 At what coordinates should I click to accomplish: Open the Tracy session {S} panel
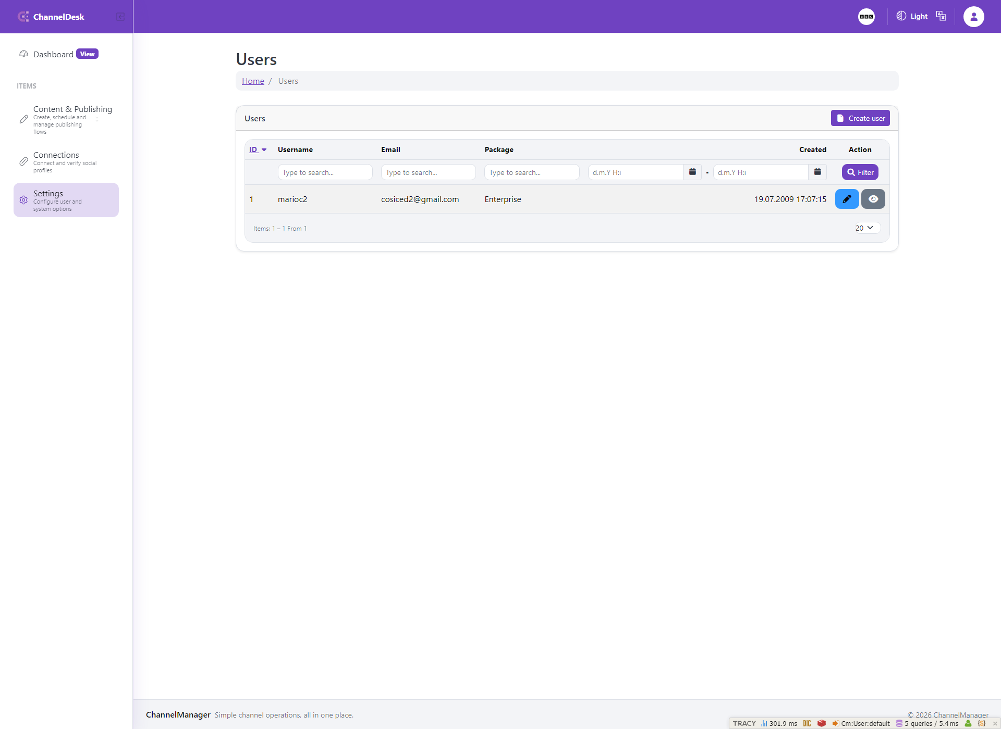(982, 723)
